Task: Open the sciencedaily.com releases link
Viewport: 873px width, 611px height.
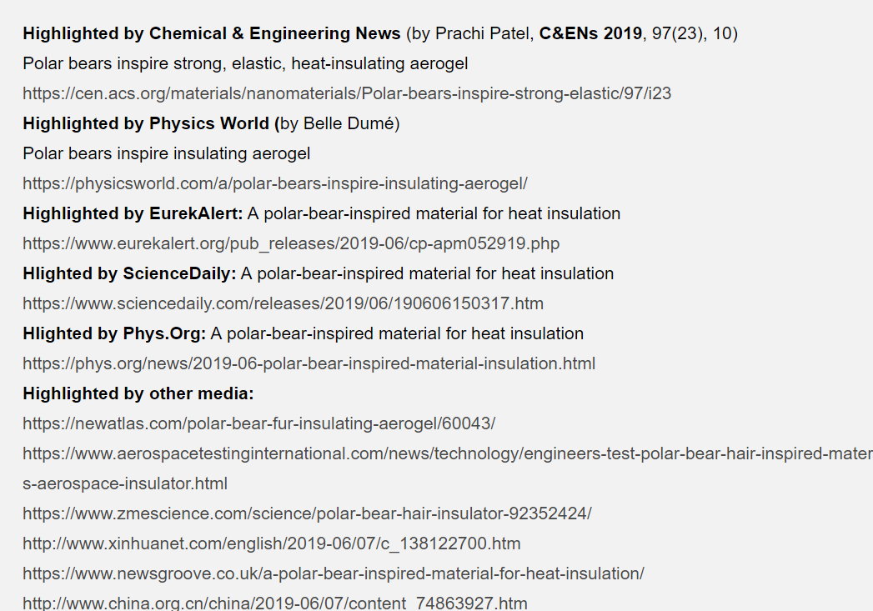Action: (283, 303)
